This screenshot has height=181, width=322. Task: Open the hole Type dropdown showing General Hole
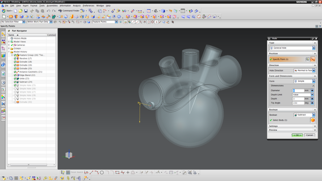[292, 48]
